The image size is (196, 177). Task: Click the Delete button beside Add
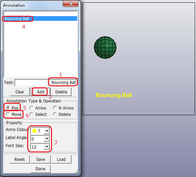61,92
